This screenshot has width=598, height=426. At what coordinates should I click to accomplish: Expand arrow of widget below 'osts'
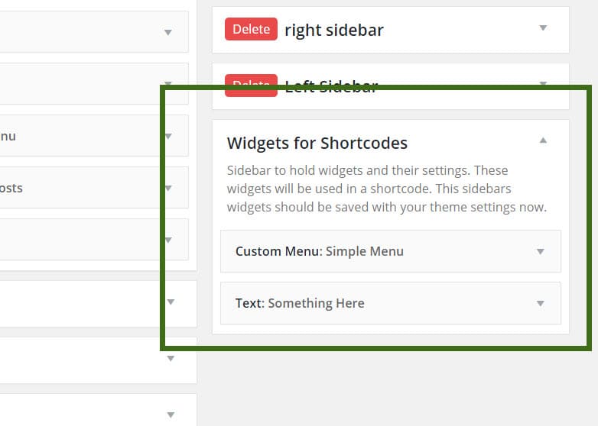coord(168,240)
